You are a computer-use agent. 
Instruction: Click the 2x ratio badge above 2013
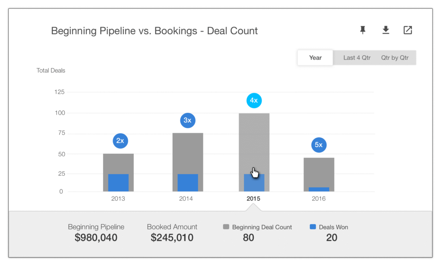click(120, 141)
